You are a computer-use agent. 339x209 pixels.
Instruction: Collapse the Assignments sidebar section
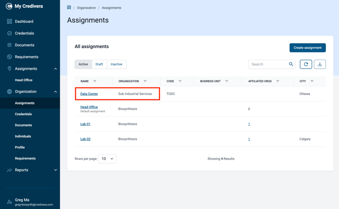pos(55,69)
